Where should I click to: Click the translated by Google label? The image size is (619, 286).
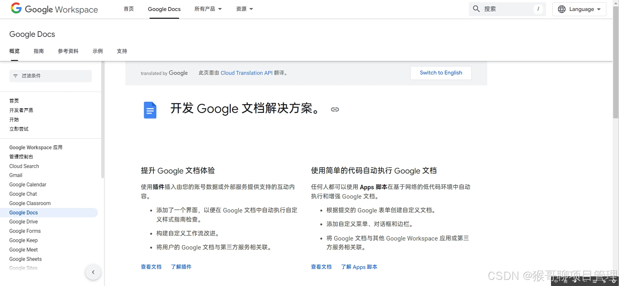point(164,73)
